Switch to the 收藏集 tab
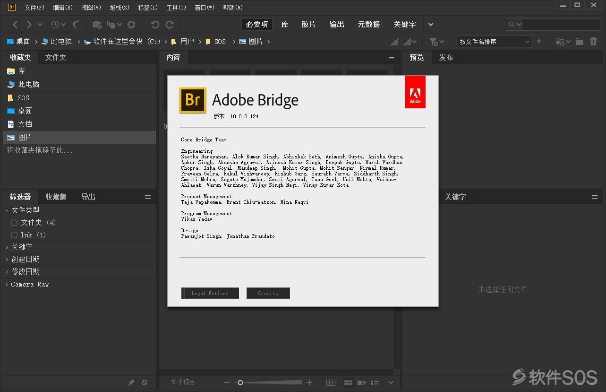This screenshot has width=606, height=392. 56,197
